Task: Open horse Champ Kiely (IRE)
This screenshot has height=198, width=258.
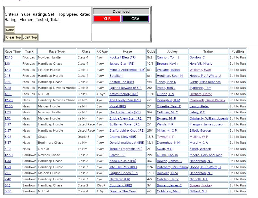Action: (122, 137)
